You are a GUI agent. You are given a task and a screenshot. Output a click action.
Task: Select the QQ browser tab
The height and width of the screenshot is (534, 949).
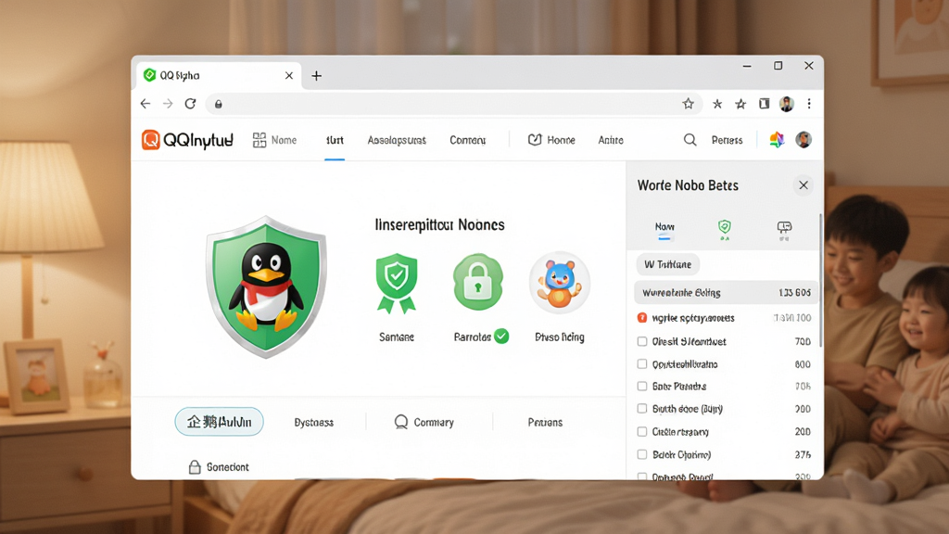219,76
